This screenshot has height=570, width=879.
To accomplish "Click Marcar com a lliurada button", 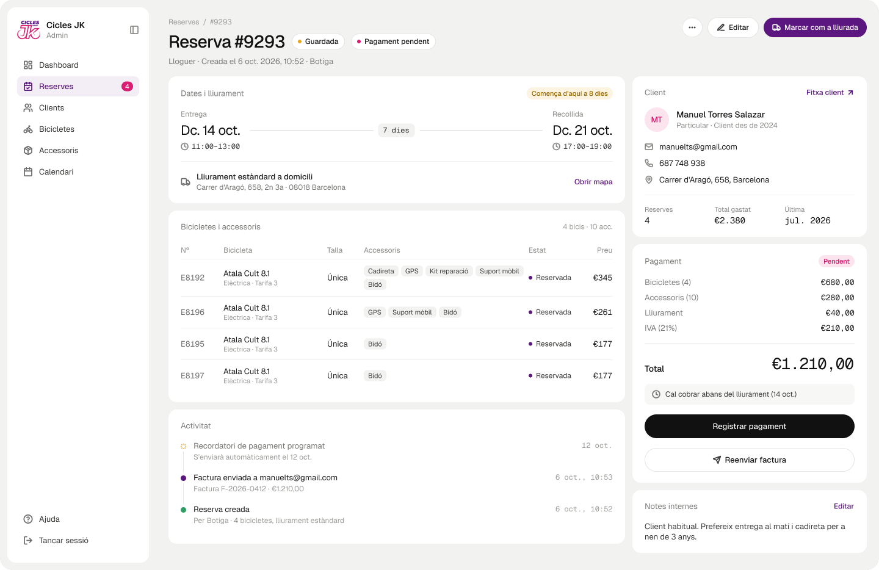I will [x=815, y=27].
